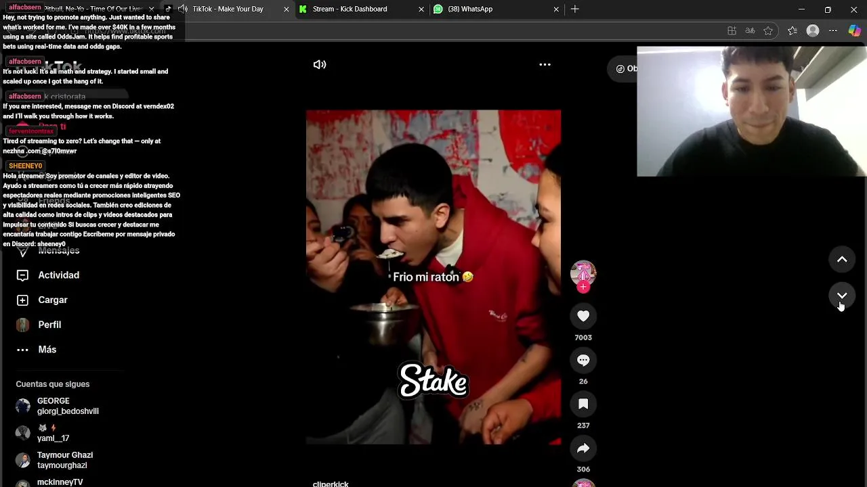Select Actividad label in the sidebar
Image resolution: width=867 pixels, height=487 pixels.
(x=59, y=275)
